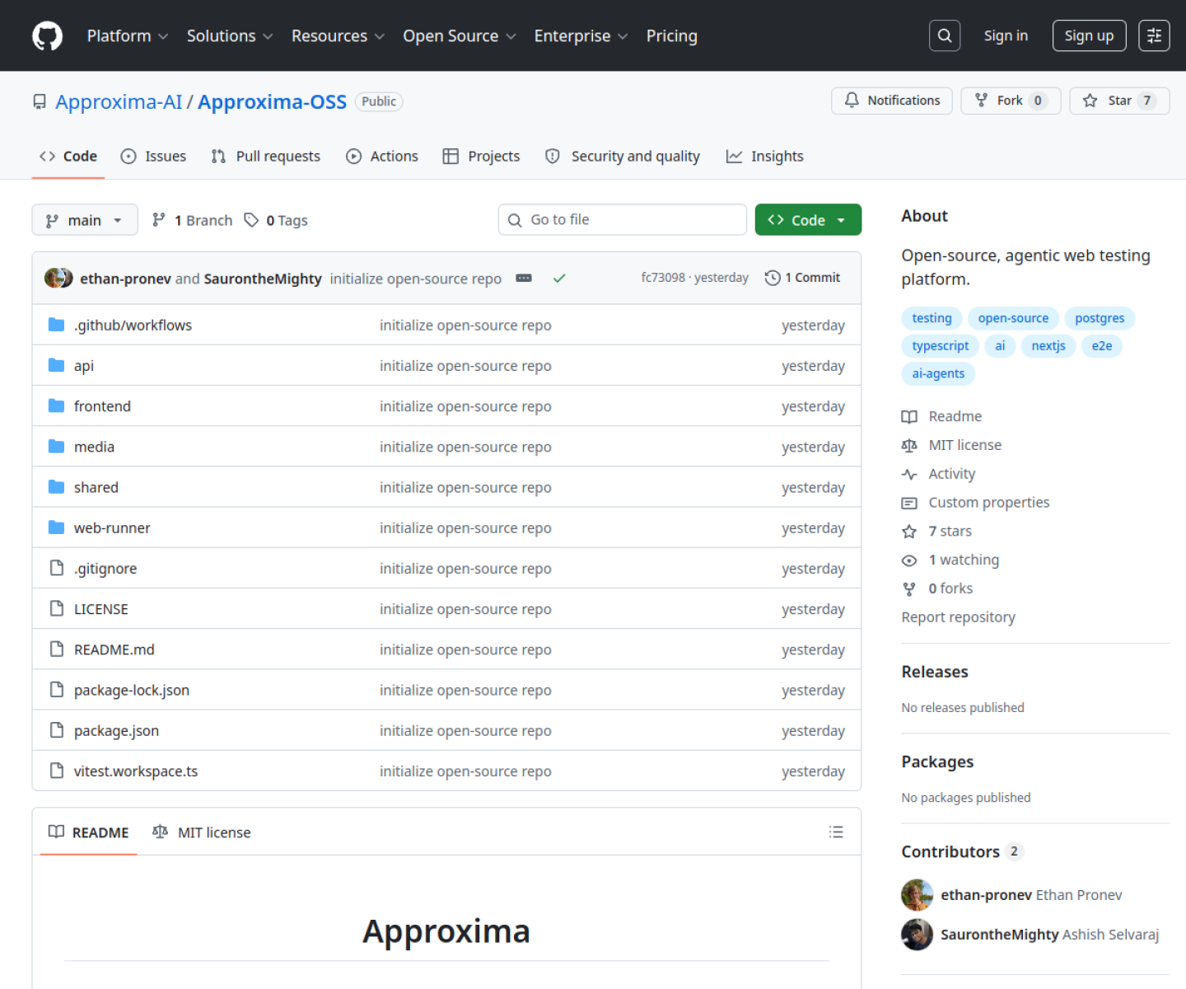Click the Sign in link
The height and width of the screenshot is (989, 1186).
tap(1006, 35)
